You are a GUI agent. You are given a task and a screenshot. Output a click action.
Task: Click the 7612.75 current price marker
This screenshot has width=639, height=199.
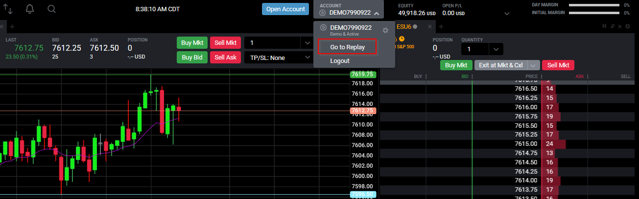tap(363, 111)
